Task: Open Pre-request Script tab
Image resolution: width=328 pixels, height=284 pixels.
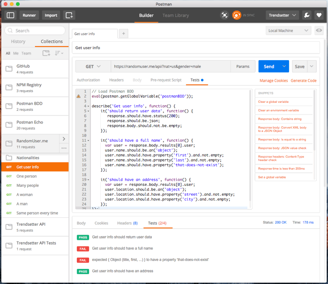Action: pyautogui.click(x=166, y=80)
